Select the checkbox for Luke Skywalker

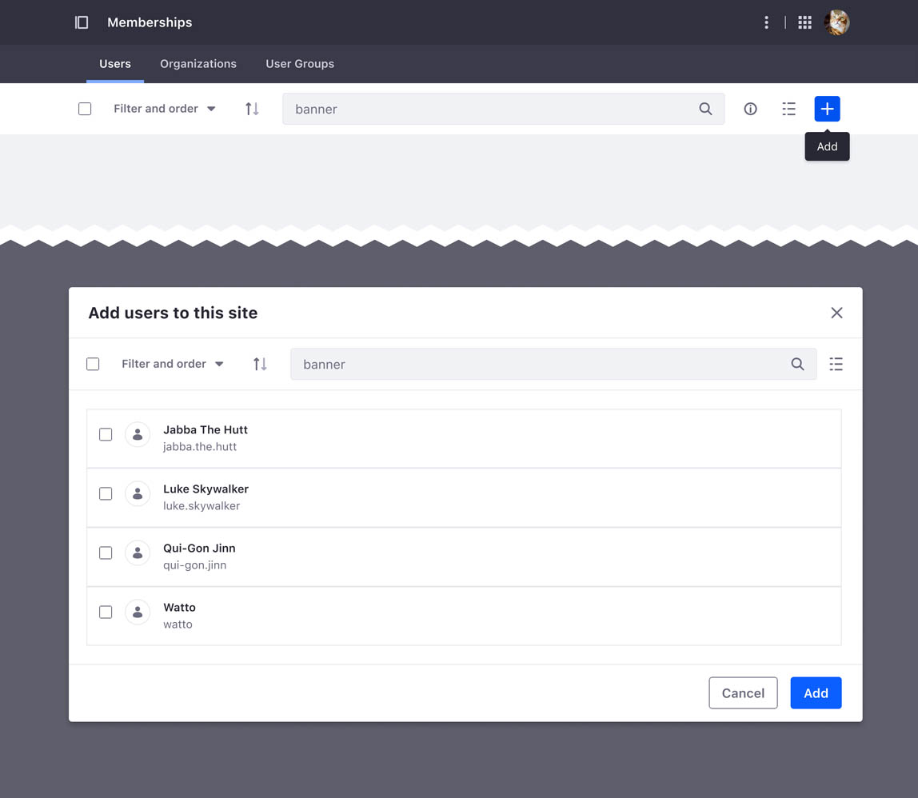tap(105, 493)
